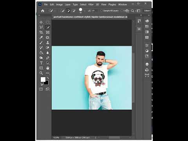Click the share/cloud account icon
The image size is (188, 141).
(127, 11)
